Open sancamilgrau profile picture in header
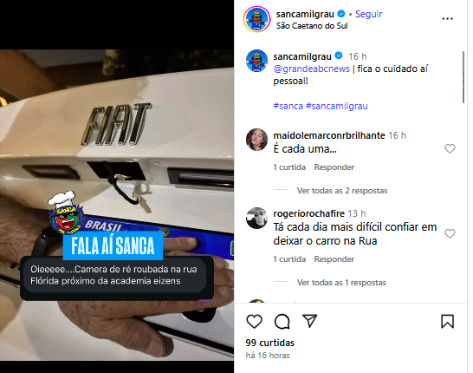This screenshot has height=373, width=473. click(256, 19)
